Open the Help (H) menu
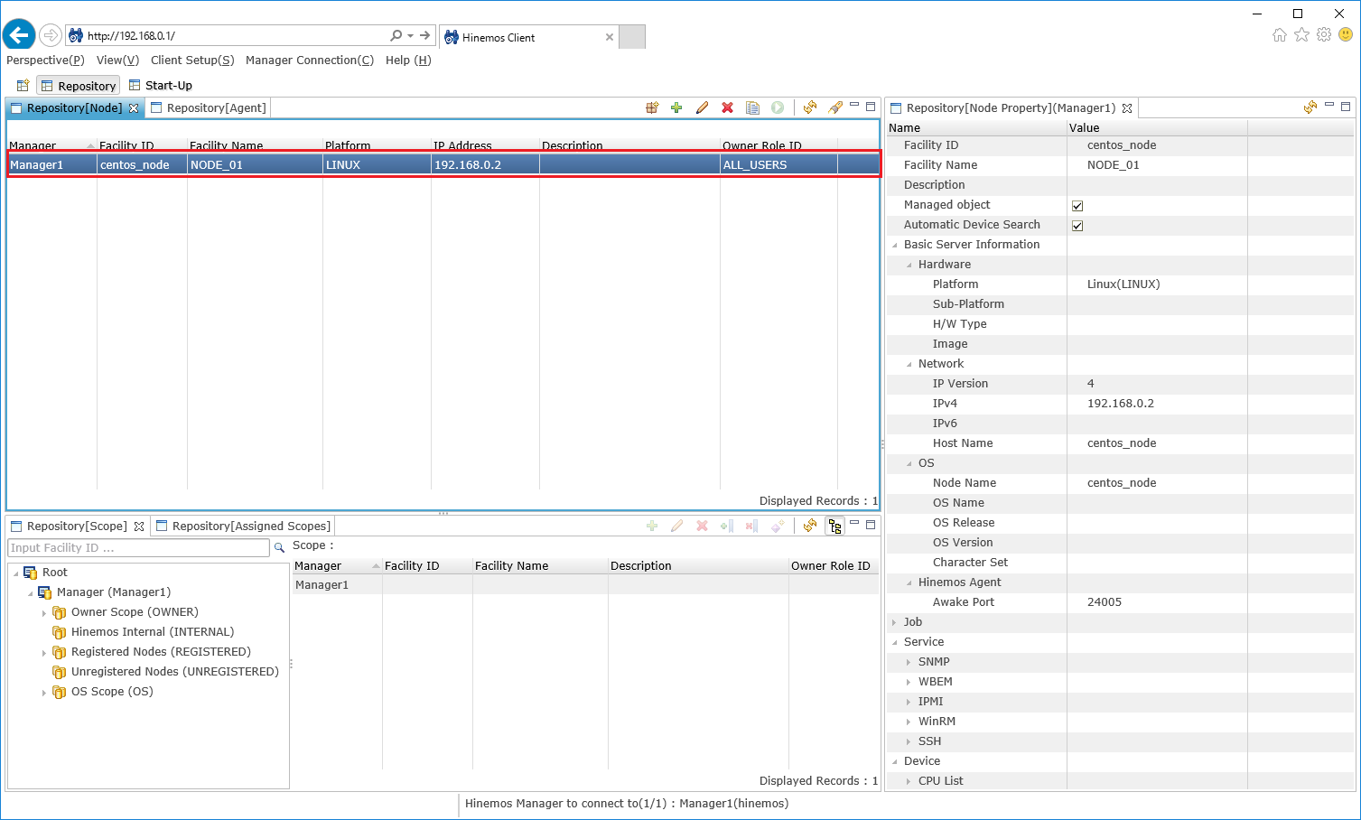1361x820 pixels. point(408,61)
